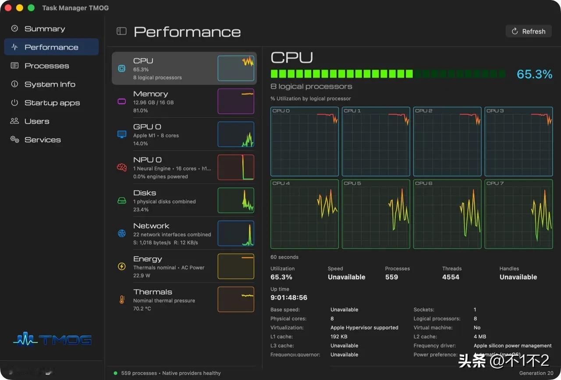Open Processes via its list icon
Image resolution: width=561 pixels, height=380 pixels.
(x=14, y=66)
